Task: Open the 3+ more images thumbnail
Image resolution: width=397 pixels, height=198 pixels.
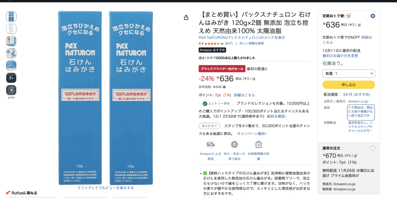Action: [x=11, y=78]
